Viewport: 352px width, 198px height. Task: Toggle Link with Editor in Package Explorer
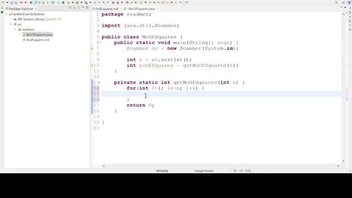(75, 8)
